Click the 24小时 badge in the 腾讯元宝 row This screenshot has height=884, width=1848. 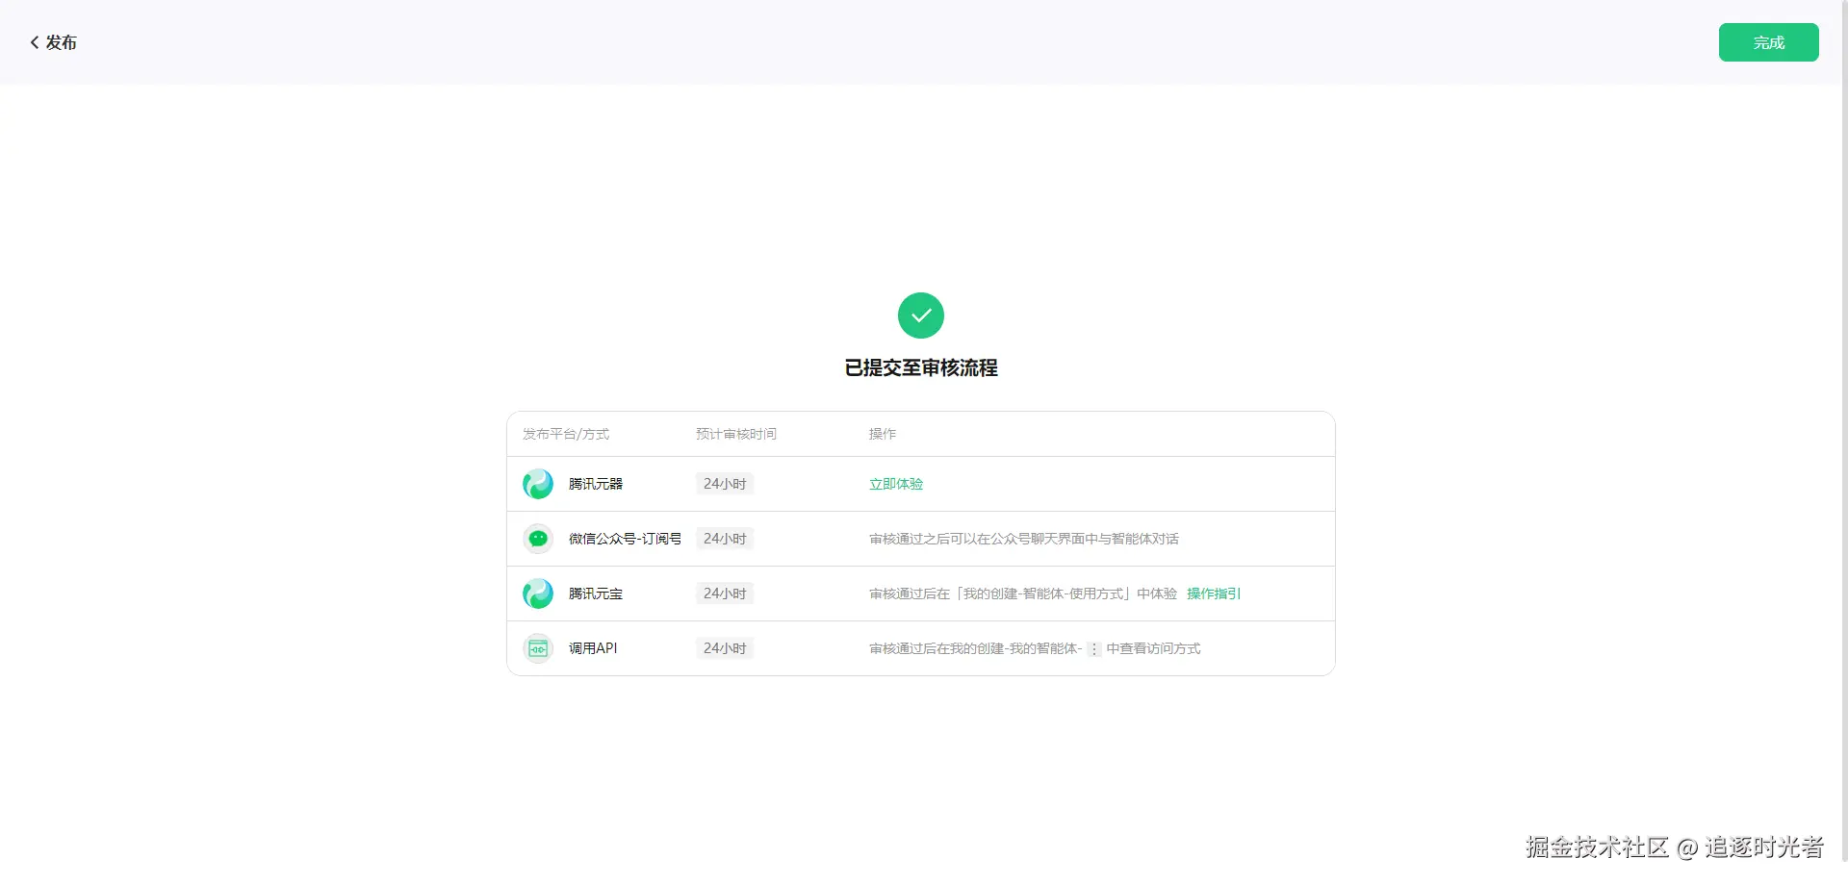725,594
